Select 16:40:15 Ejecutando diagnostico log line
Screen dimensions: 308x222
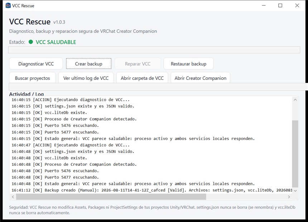(71, 100)
